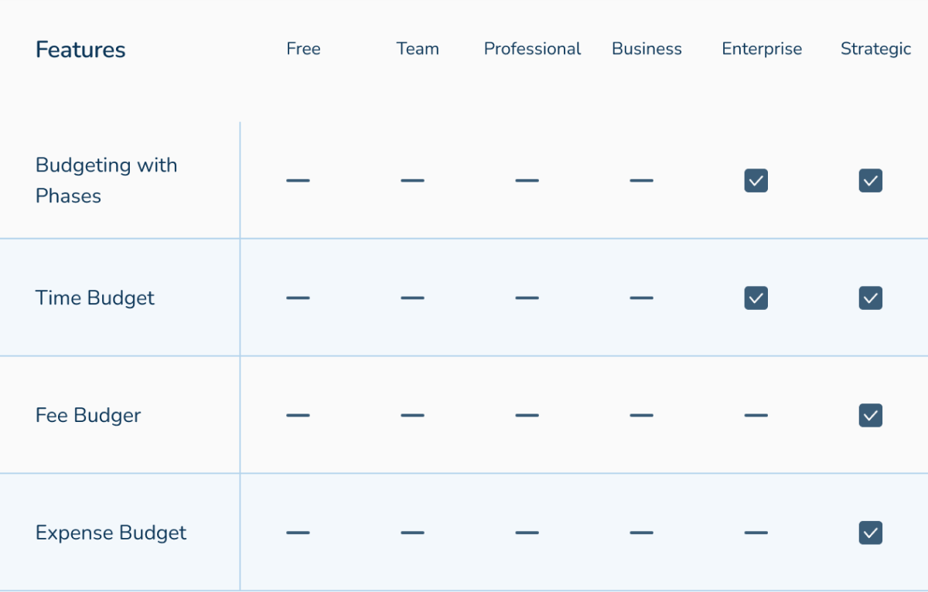Click the Time Budget feature label

pyautogui.click(x=95, y=298)
